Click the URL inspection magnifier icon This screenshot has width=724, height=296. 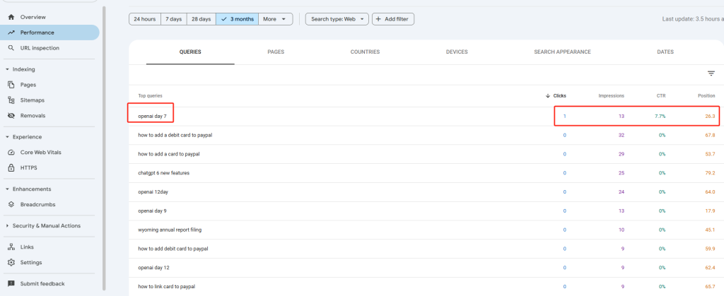[11, 48]
